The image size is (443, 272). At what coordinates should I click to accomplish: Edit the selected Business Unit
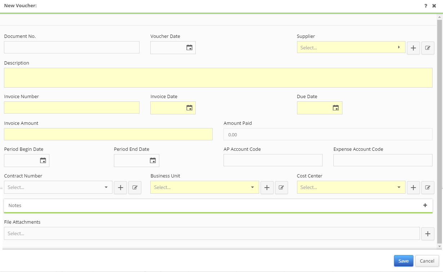tap(282, 188)
